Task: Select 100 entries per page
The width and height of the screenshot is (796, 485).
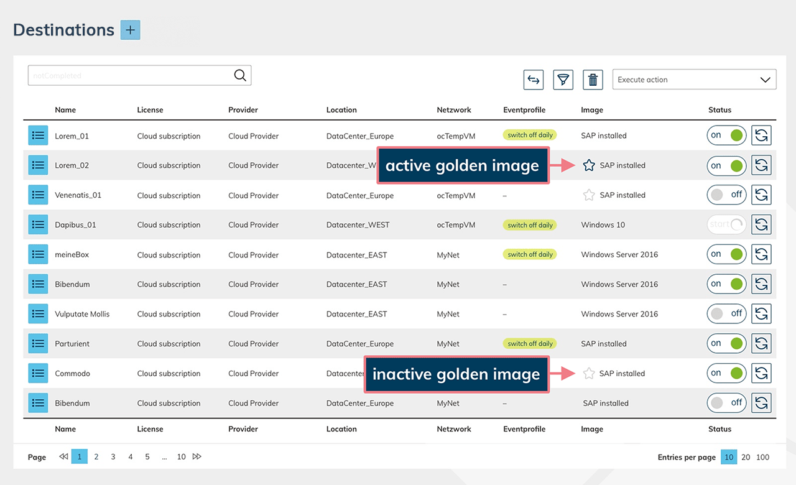Action: point(762,457)
